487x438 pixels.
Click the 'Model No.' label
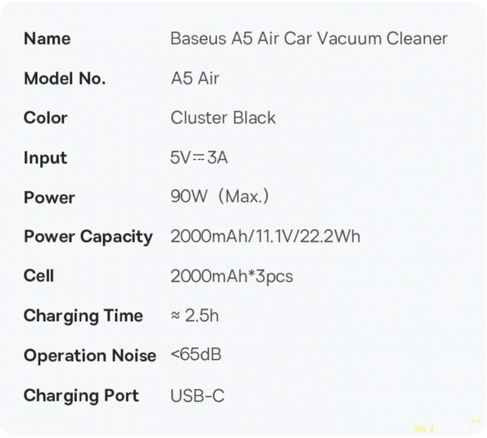tap(65, 78)
